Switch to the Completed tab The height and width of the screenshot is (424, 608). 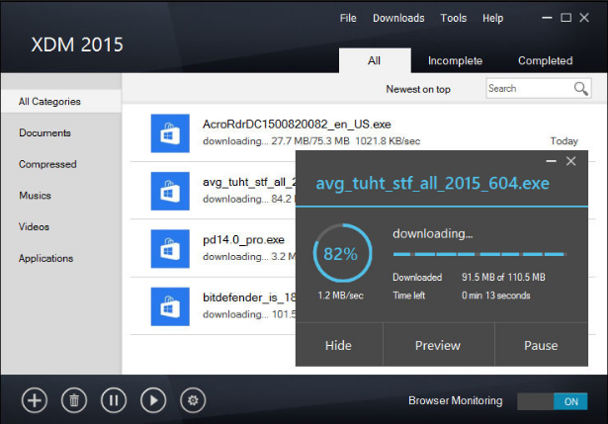(x=545, y=61)
